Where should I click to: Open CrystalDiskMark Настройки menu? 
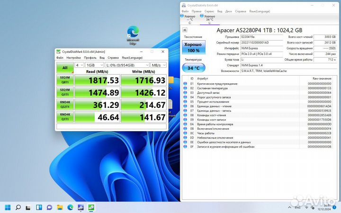tap(73, 58)
